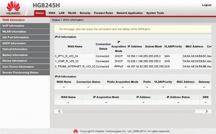The image size is (216, 134).
Task: Open Optical Information page
Action: tap(25, 49)
